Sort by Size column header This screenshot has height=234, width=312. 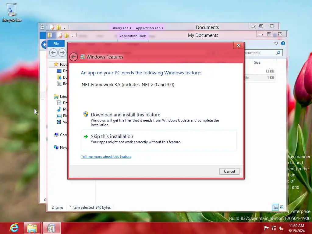click(x=257, y=62)
